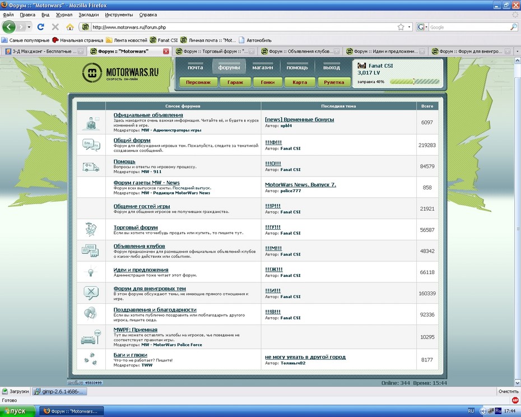521x417 pixels.
Task: Click the Карта button
Action: pyautogui.click(x=300, y=82)
